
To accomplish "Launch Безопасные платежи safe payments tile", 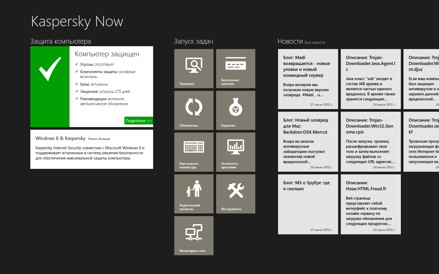I will tap(235, 69).
